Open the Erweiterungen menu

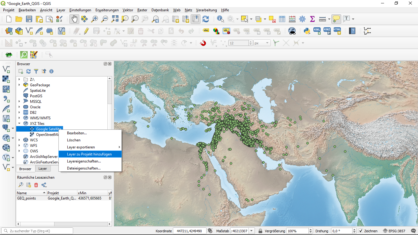[x=107, y=10]
